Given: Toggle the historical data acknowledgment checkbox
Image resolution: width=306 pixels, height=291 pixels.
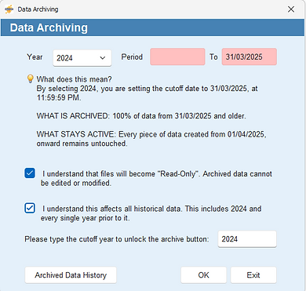Looking at the screenshot, I should click(x=30, y=208).
